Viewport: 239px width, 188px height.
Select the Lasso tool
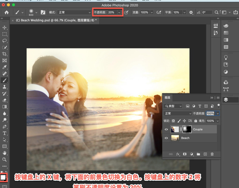(4, 41)
